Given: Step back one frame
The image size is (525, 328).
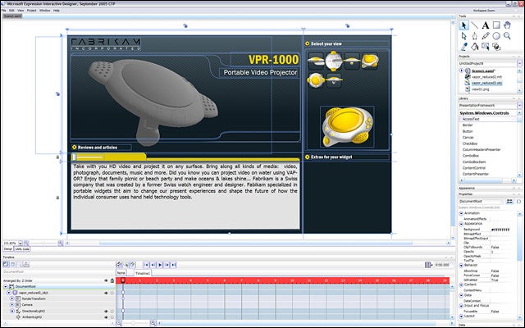Looking at the screenshot, I should tap(153, 265).
